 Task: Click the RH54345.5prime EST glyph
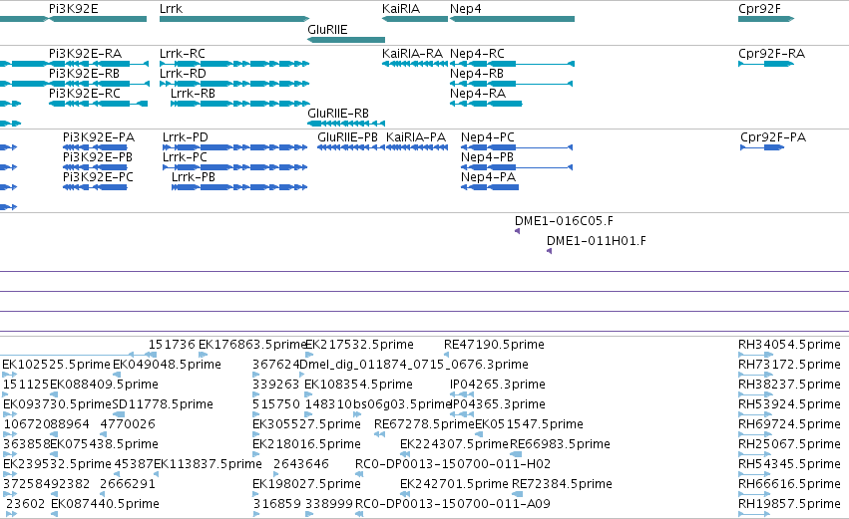coord(755,474)
